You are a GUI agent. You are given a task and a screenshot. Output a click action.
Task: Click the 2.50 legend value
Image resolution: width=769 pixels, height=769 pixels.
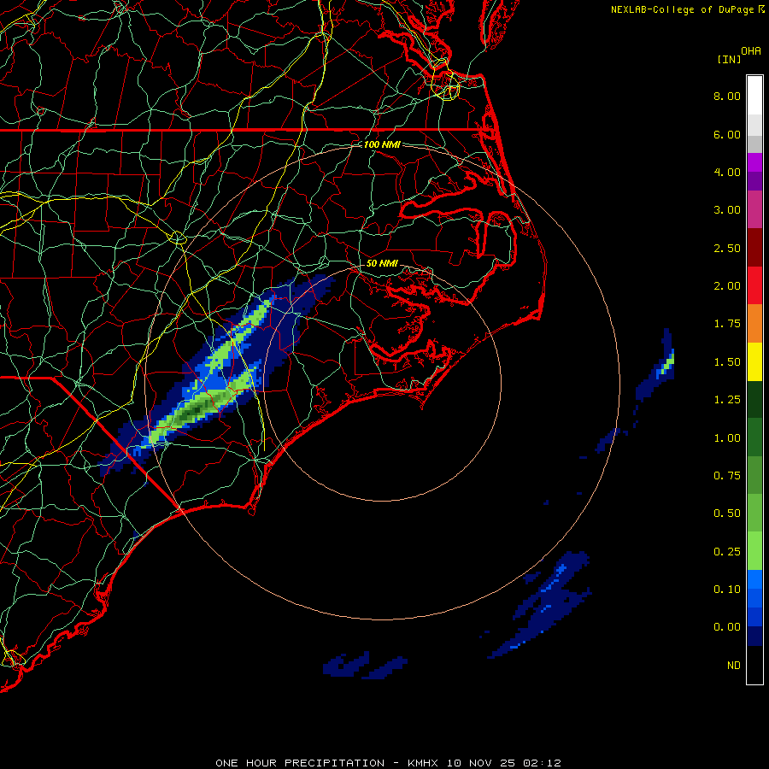[x=727, y=248]
